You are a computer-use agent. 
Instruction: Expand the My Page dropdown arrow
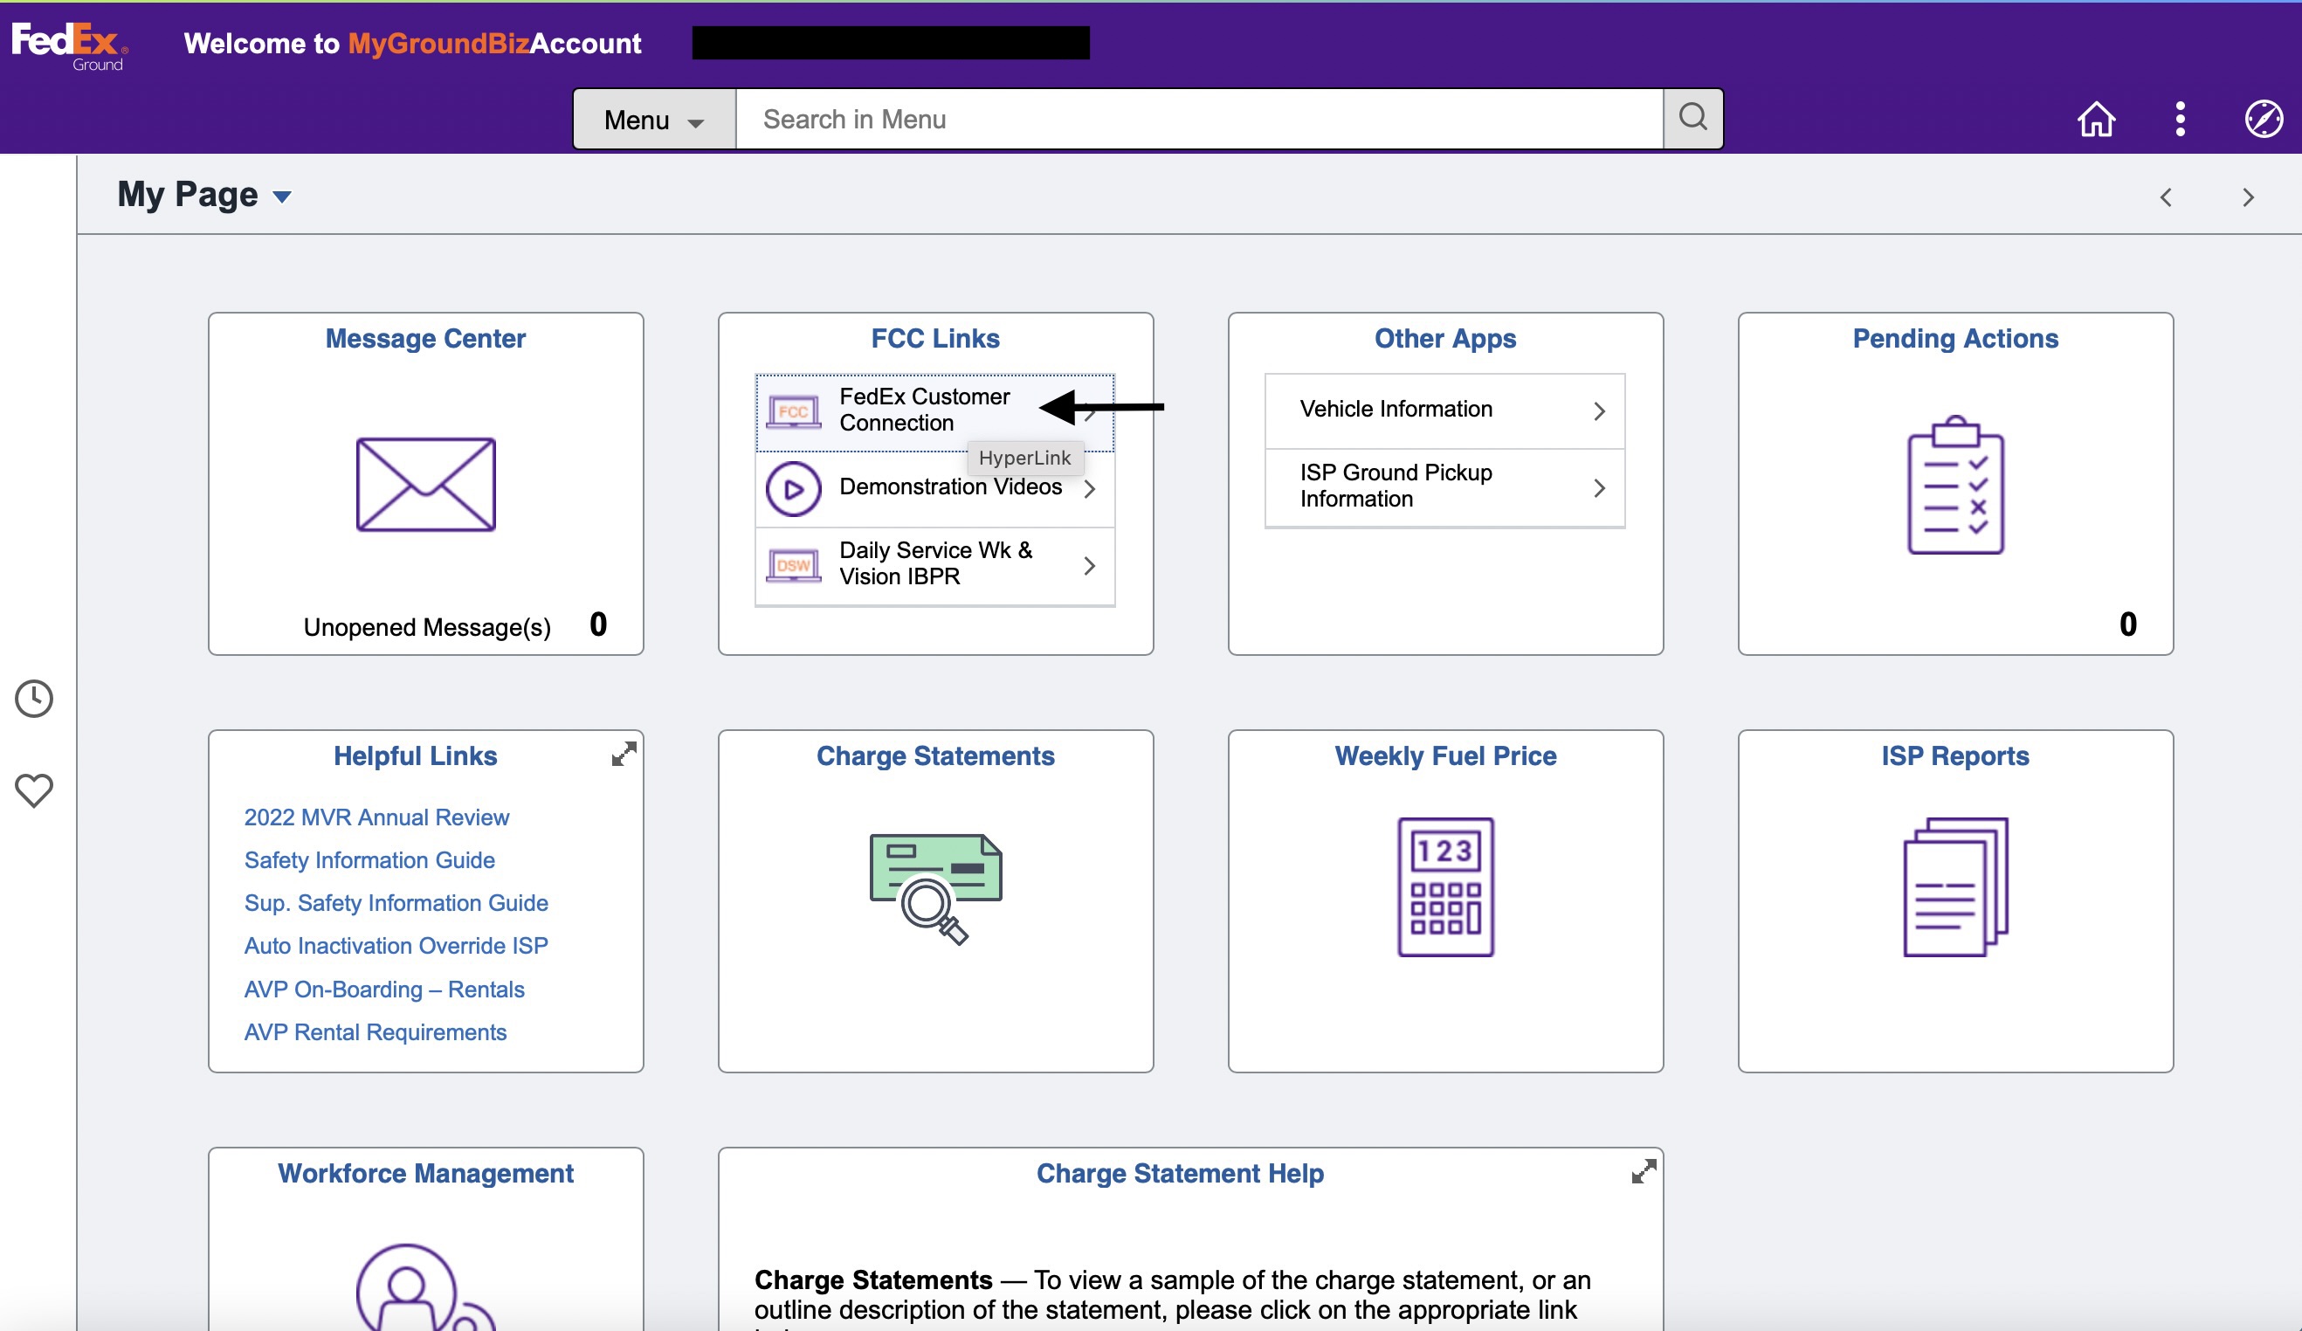pyautogui.click(x=282, y=197)
